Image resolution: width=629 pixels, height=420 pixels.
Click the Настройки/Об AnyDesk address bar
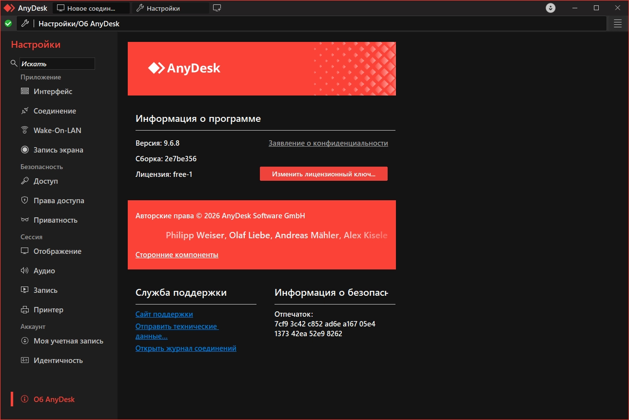click(x=312, y=23)
